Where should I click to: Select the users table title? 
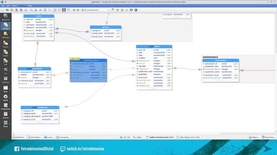tap(39, 16)
